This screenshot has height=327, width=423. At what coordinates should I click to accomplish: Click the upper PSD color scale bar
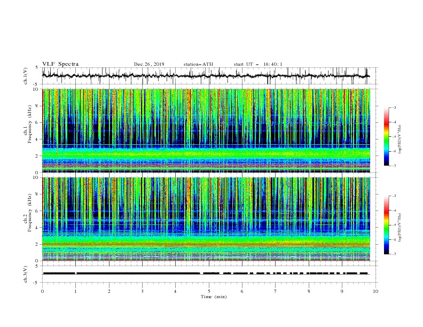point(386,137)
